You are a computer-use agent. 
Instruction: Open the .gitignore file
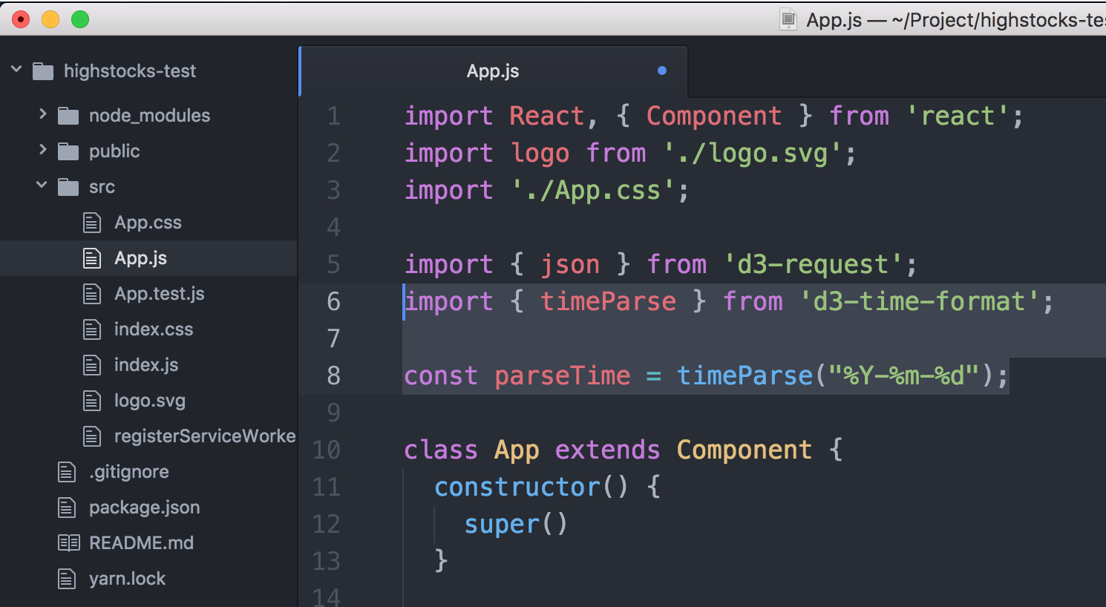point(129,472)
